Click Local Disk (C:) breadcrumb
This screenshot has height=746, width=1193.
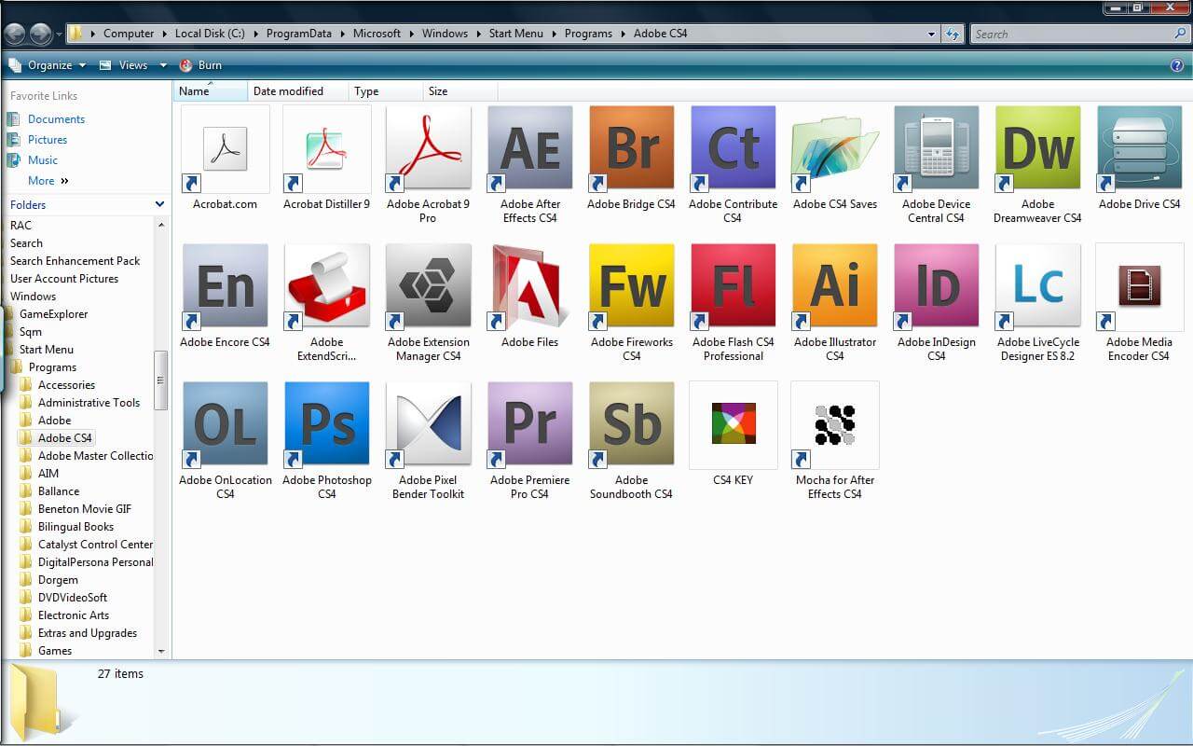click(x=210, y=34)
